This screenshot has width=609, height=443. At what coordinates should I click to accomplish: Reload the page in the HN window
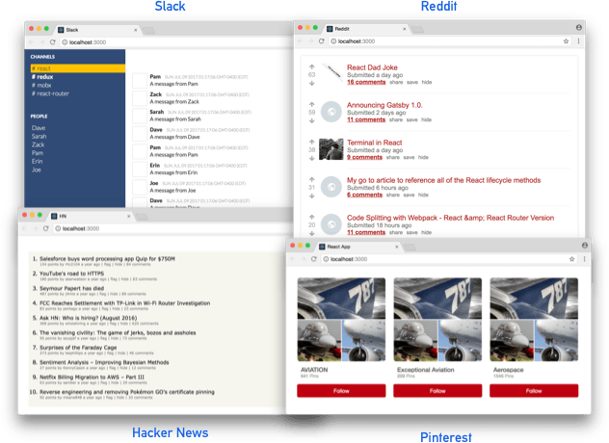click(46, 228)
